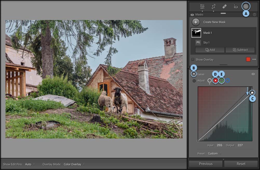Open the overlay options three-dot menu
The height and width of the screenshot is (170, 260).
254,59
